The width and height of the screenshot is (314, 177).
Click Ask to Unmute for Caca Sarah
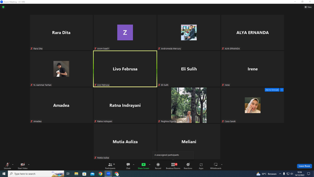(272, 89)
